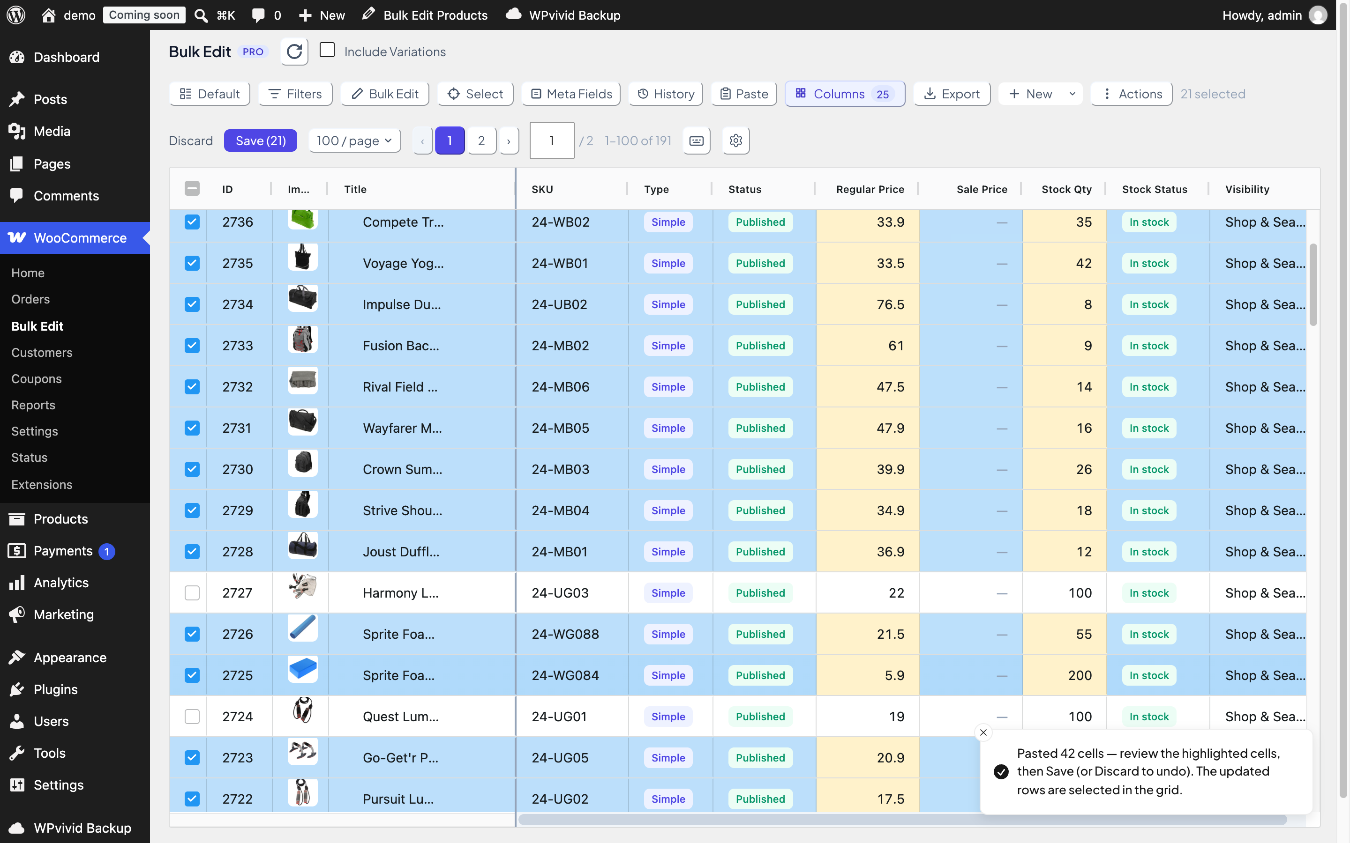Click the Select toolbar button

pos(475,94)
